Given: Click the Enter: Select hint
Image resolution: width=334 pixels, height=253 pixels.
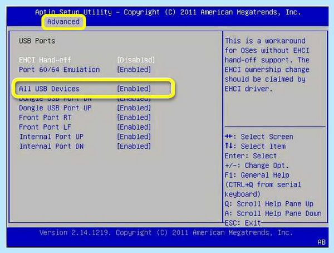Looking at the screenshot, I should (250, 156).
